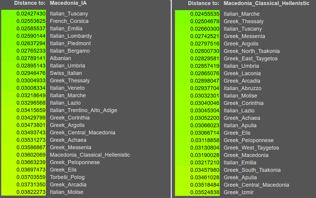
Task: Click the Albanian population name
Action: pyautogui.click(x=61, y=58)
